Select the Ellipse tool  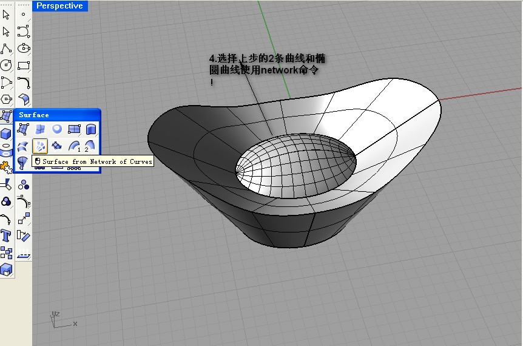[23, 49]
